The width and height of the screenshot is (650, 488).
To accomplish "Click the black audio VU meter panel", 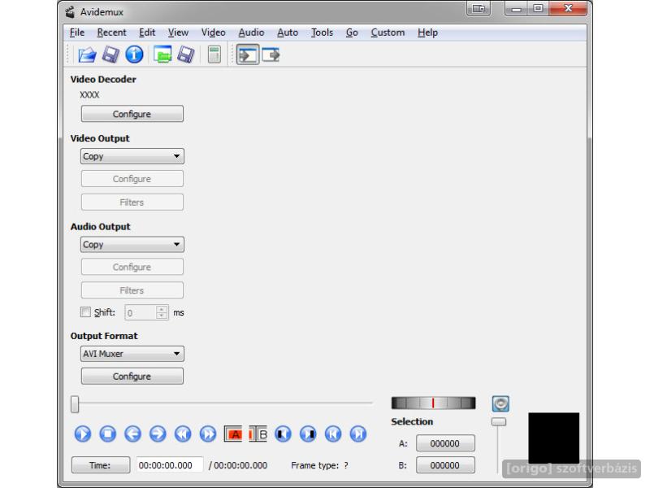I will (x=553, y=438).
